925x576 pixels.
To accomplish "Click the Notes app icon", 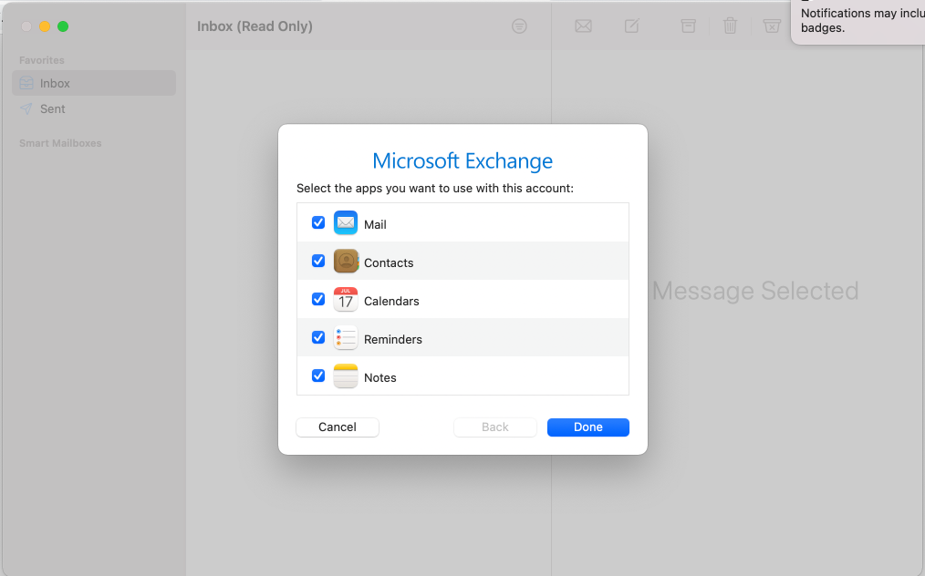I will click(346, 376).
